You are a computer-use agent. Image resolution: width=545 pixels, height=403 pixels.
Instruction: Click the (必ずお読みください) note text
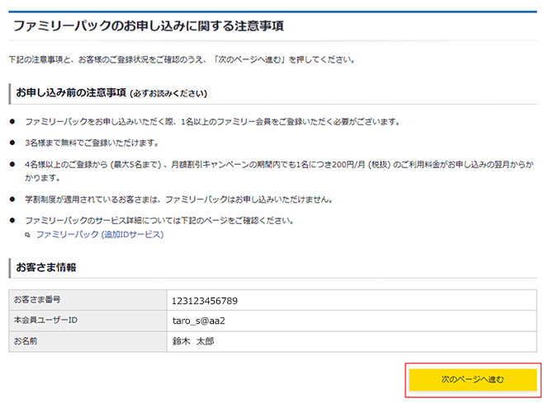point(168,93)
